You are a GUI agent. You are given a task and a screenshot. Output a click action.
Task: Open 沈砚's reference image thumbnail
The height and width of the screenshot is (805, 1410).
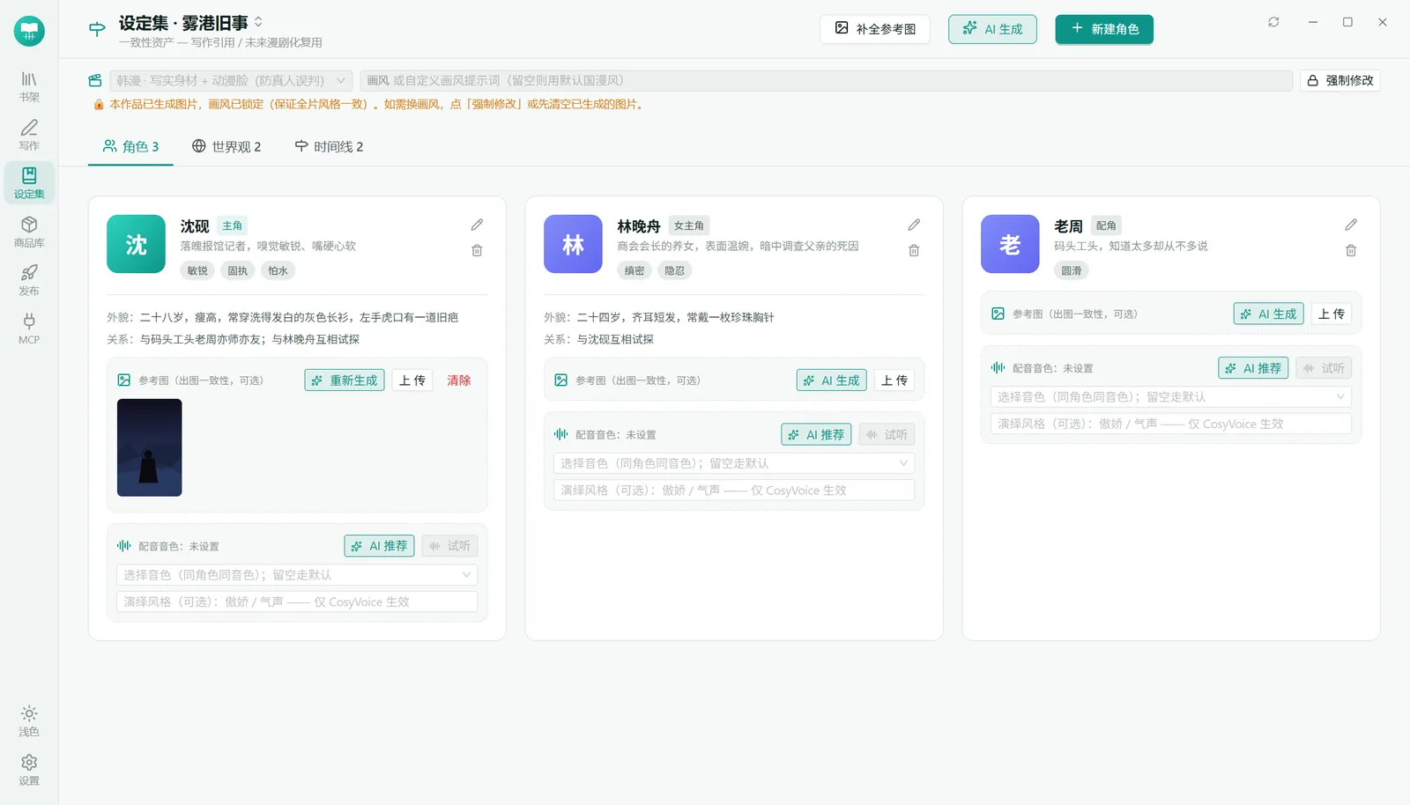(150, 447)
